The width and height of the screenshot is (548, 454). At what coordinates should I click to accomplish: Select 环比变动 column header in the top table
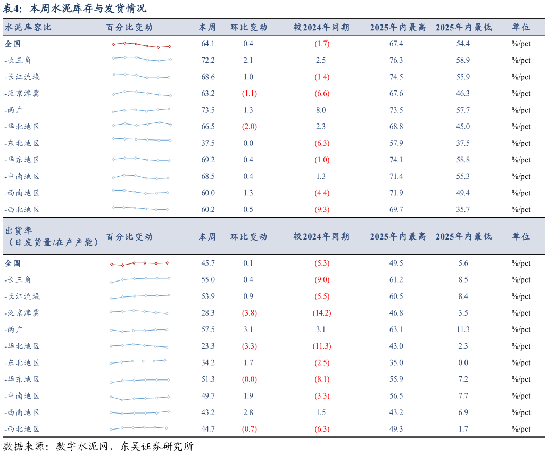coord(248,27)
